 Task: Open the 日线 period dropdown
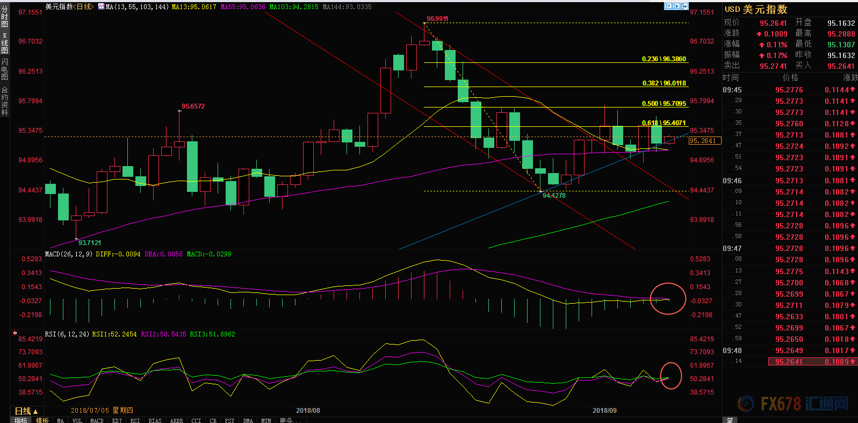[26, 411]
